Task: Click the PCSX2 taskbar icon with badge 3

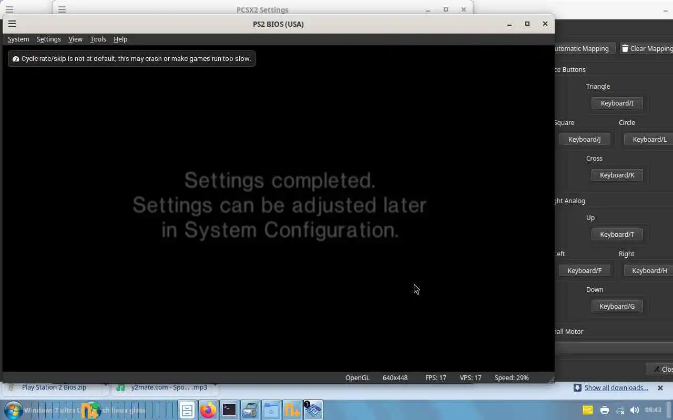Action: (x=313, y=410)
